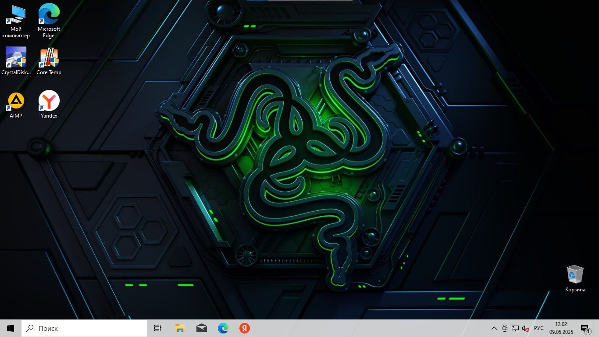This screenshot has height=337, width=599.
Task: Click the Meet Now camera tray icon
Action: [x=505, y=328]
